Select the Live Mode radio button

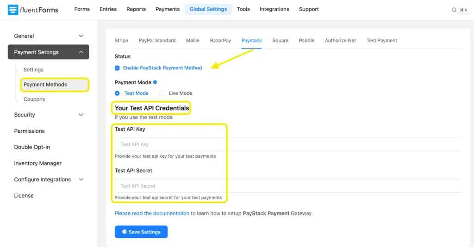pyautogui.click(x=162, y=93)
